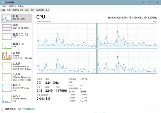Select the GPU 0 Intel HD Graphics item

point(16,88)
